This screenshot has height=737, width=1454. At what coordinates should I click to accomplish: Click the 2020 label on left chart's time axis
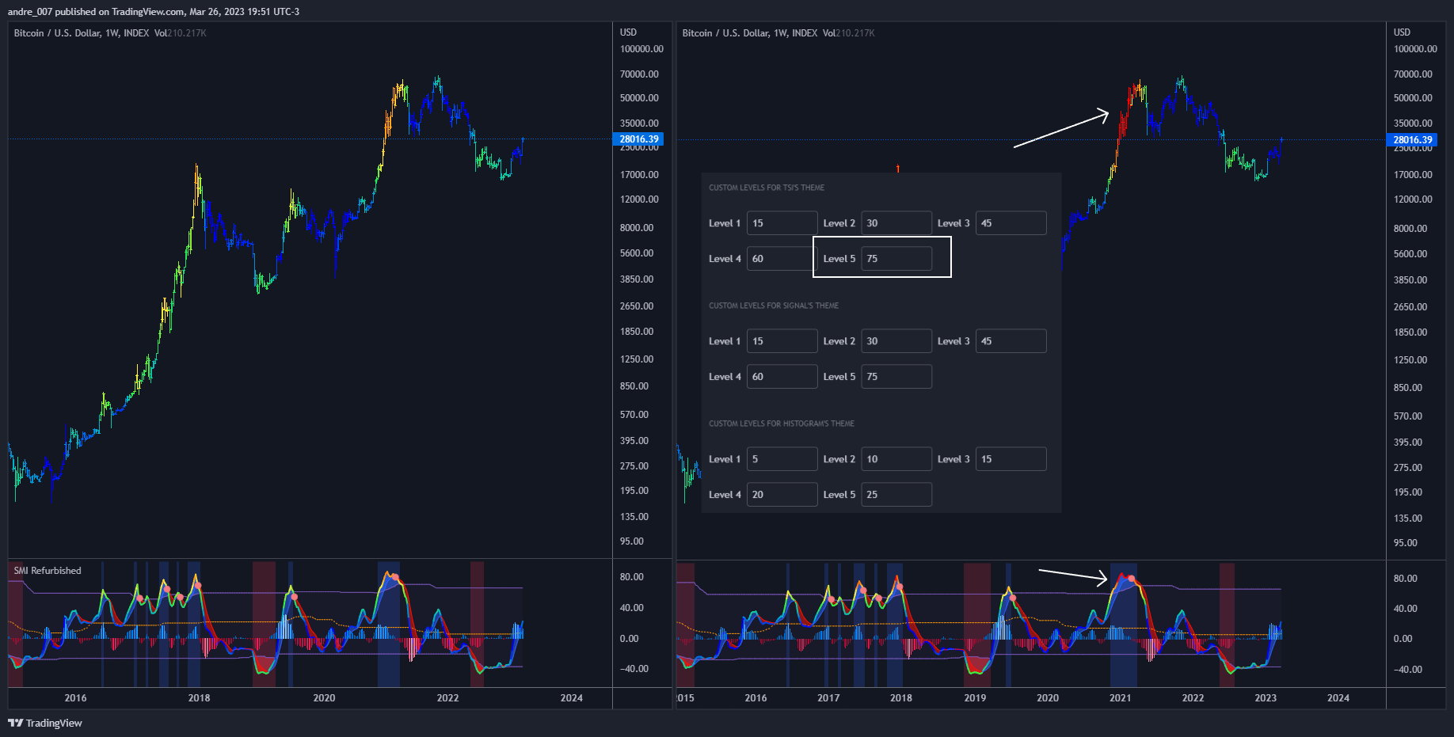[x=324, y=698]
